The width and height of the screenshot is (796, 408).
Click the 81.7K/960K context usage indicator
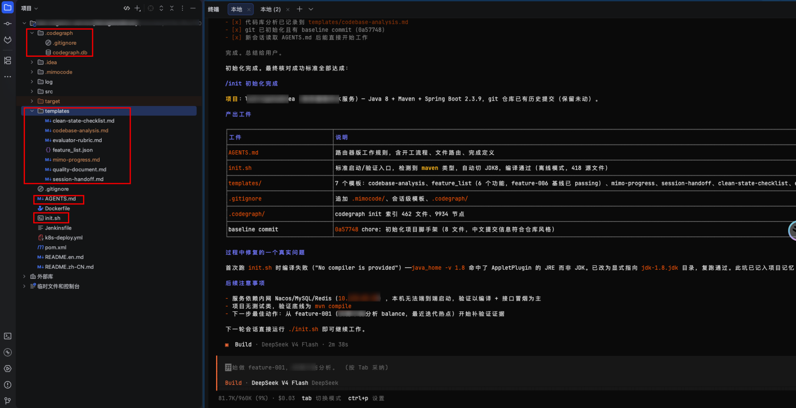[243, 398]
